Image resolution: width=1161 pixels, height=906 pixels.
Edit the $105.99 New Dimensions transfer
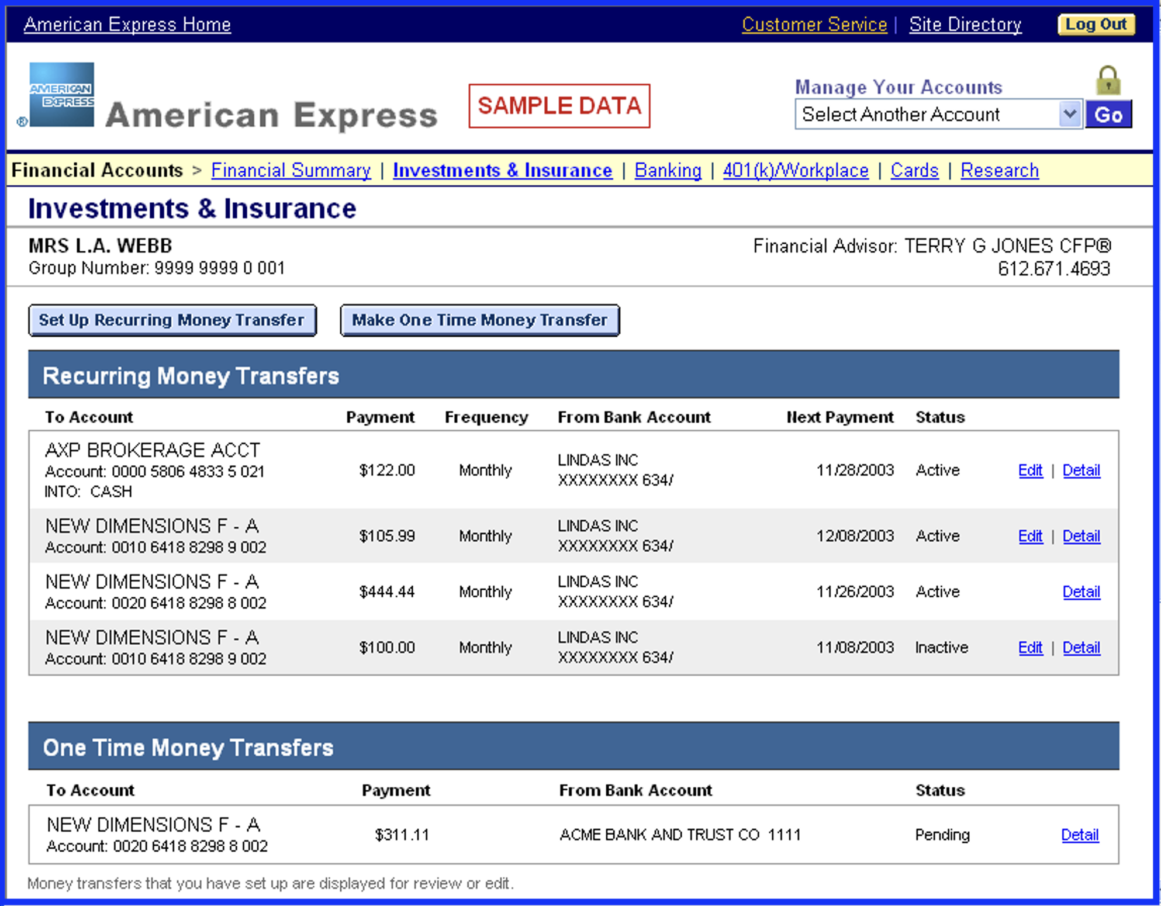1030,536
